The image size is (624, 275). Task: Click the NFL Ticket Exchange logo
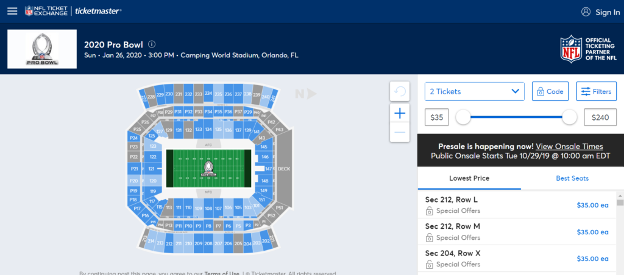click(x=47, y=12)
